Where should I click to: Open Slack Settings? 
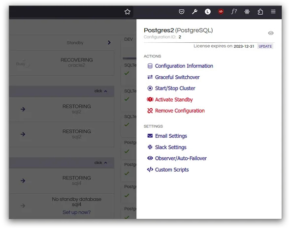coord(171,147)
